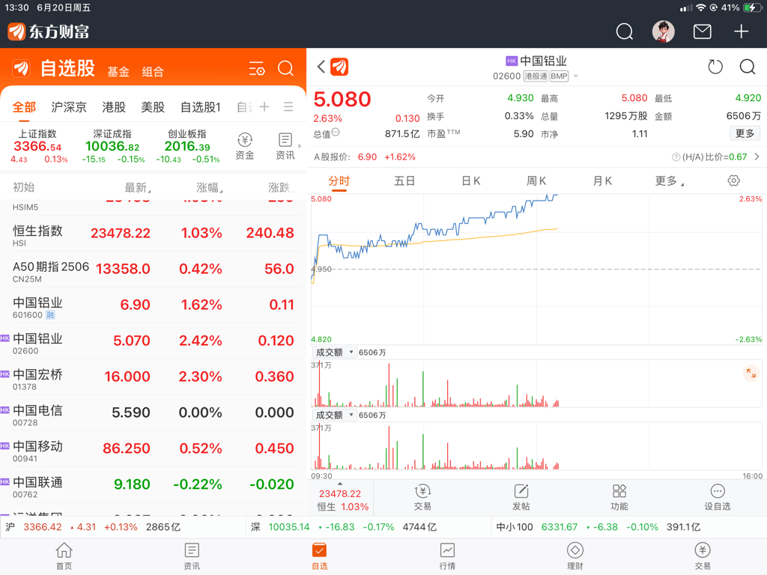The height and width of the screenshot is (575, 767).
Task: Search within the watchlist panel
Action: pyautogui.click(x=285, y=68)
